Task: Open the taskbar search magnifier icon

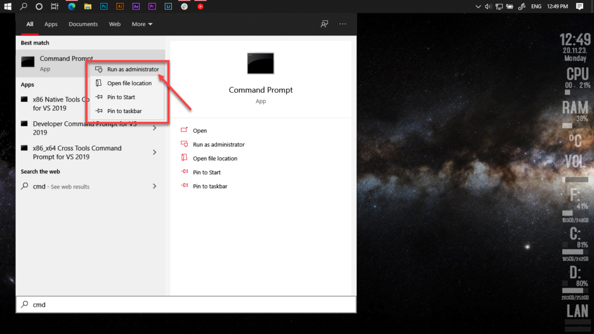Action: click(x=23, y=6)
